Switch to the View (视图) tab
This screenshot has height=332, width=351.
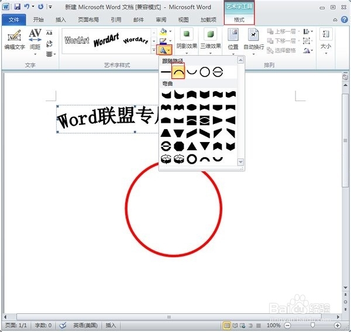pyautogui.click(x=183, y=20)
